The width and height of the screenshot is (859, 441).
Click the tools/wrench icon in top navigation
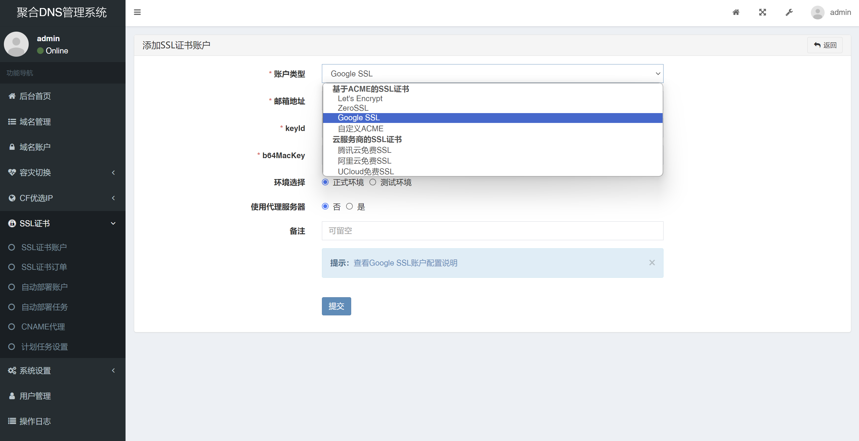tap(788, 12)
